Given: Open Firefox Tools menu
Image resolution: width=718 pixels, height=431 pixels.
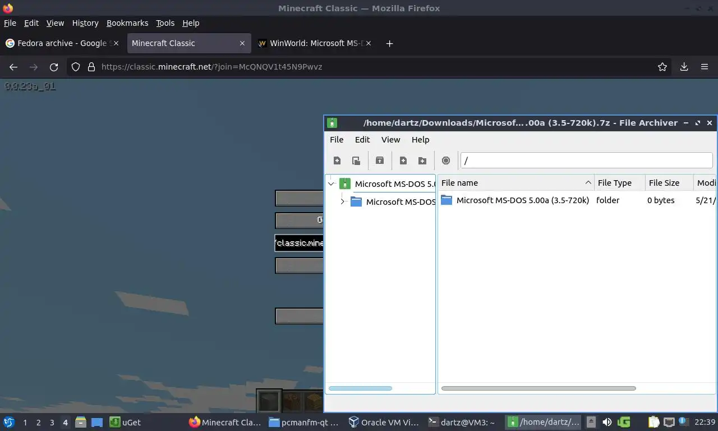Looking at the screenshot, I should (165, 23).
